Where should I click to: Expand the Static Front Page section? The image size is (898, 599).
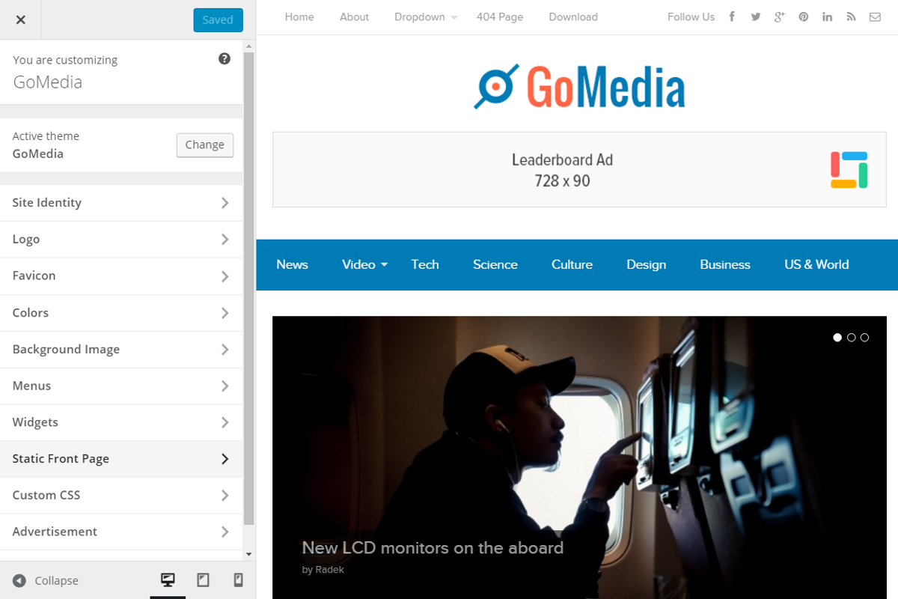[x=121, y=459]
